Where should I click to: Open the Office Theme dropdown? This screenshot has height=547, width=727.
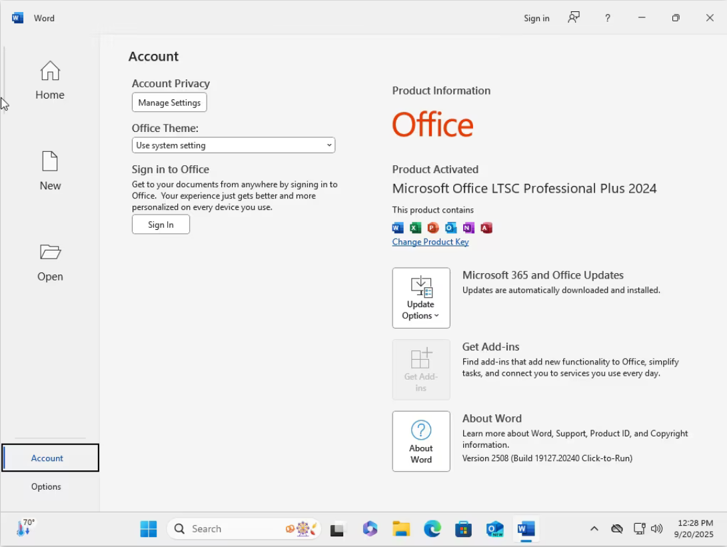[233, 145]
